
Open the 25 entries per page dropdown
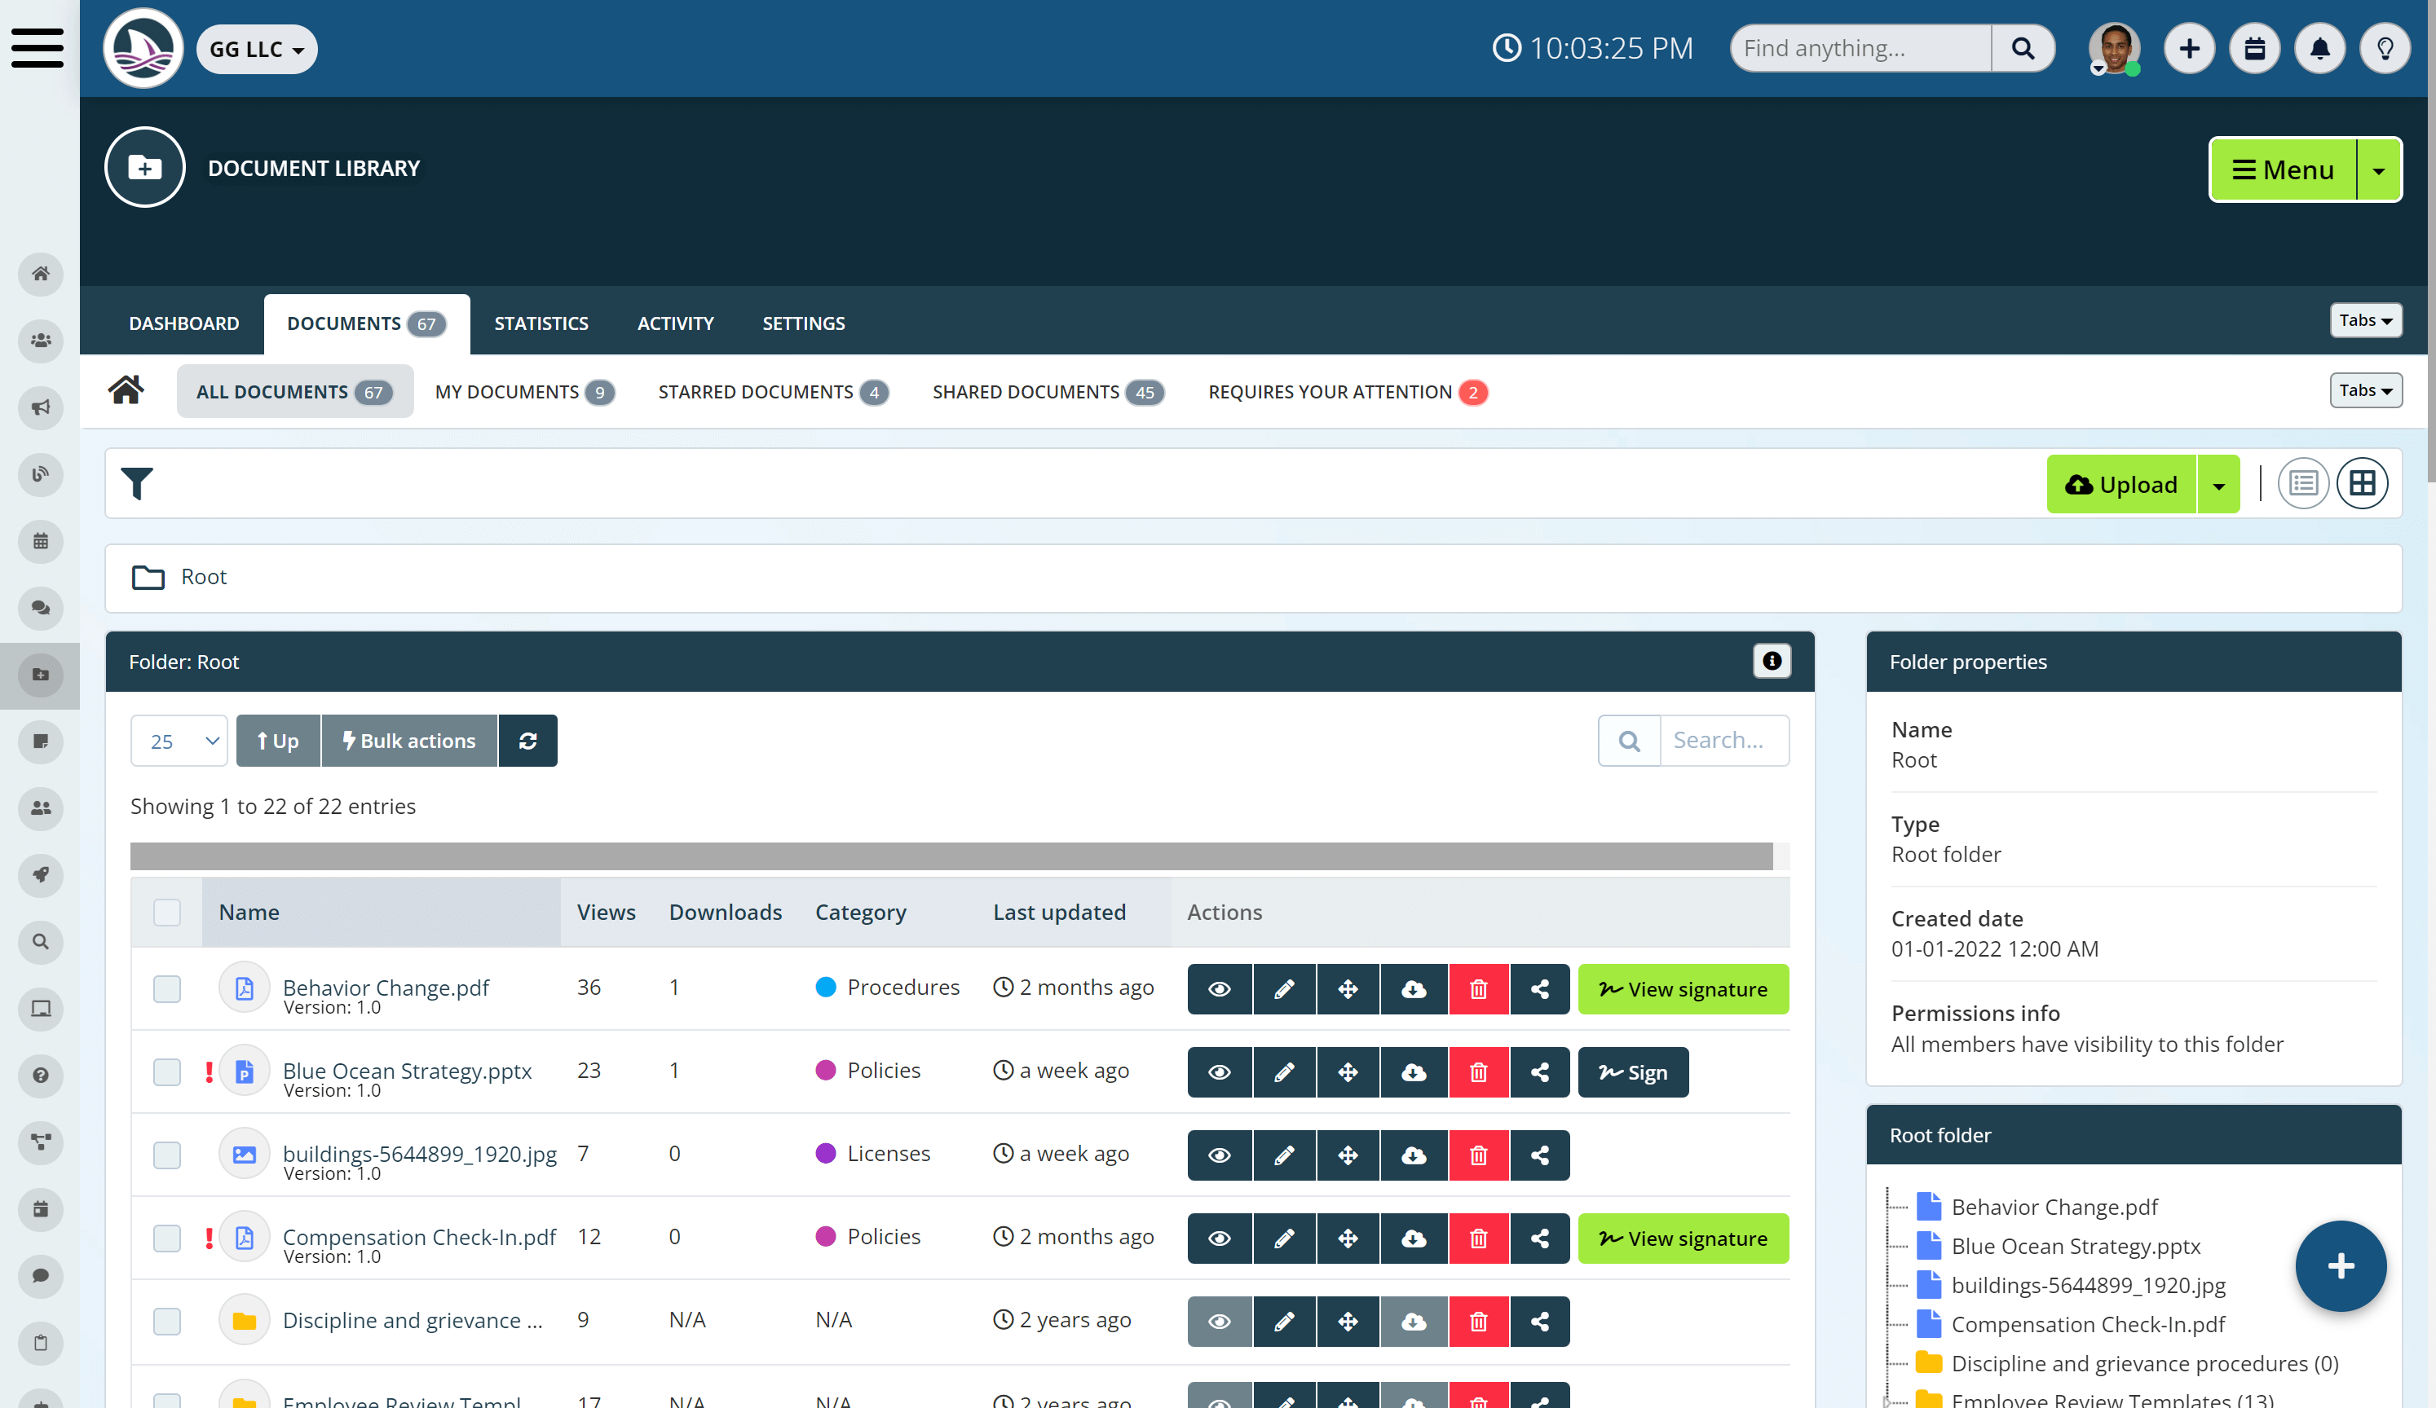(180, 741)
